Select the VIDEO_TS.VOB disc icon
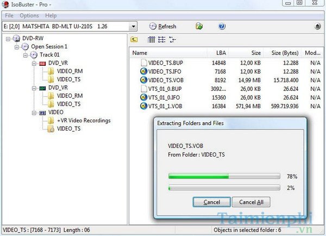The width and height of the screenshot is (326, 236). 143,80
